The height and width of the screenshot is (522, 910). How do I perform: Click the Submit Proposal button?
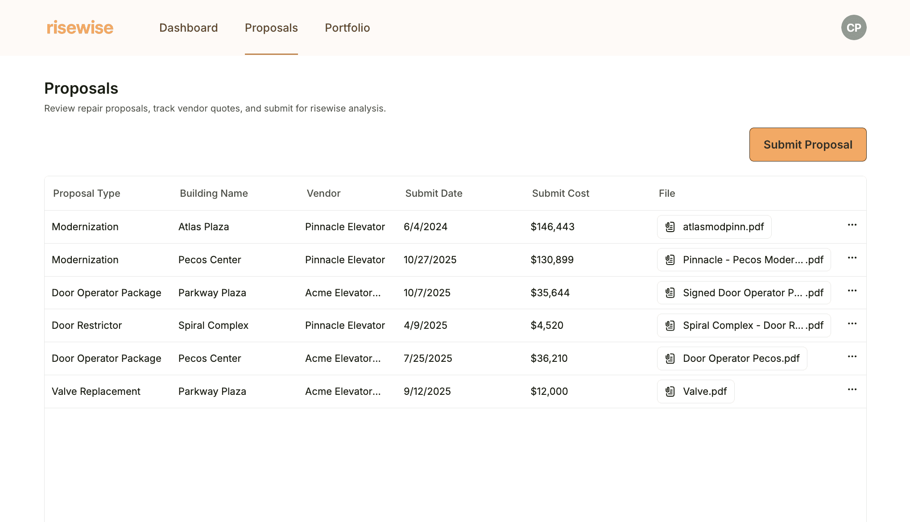pos(807,145)
